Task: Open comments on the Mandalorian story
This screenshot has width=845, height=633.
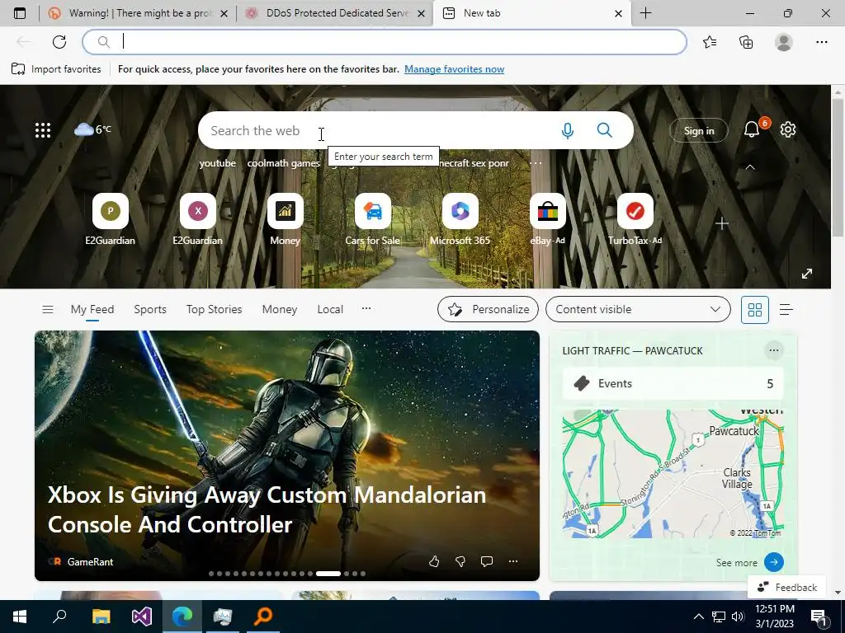Action: (x=487, y=561)
